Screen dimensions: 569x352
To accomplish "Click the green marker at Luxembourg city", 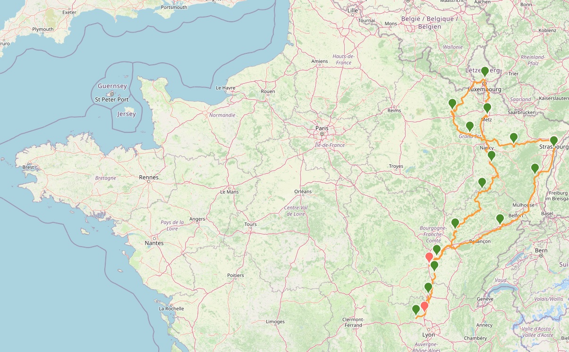I will point(484,72).
